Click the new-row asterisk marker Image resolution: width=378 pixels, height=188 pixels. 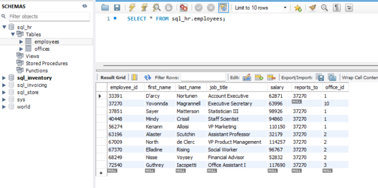point(101,173)
